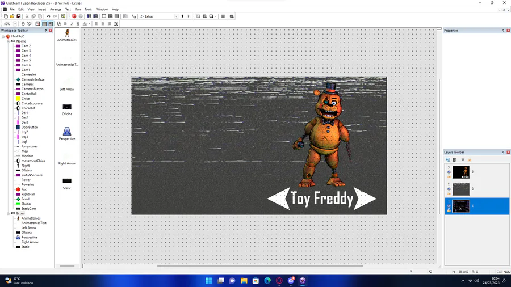Close the Properties panel
The image size is (511, 287).
[x=508, y=31]
